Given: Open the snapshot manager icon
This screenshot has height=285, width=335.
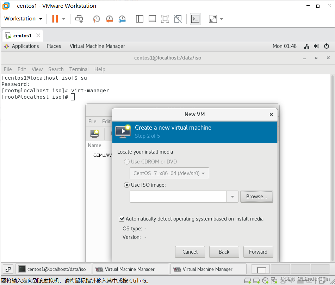Looking at the screenshot, I should [122, 19].
